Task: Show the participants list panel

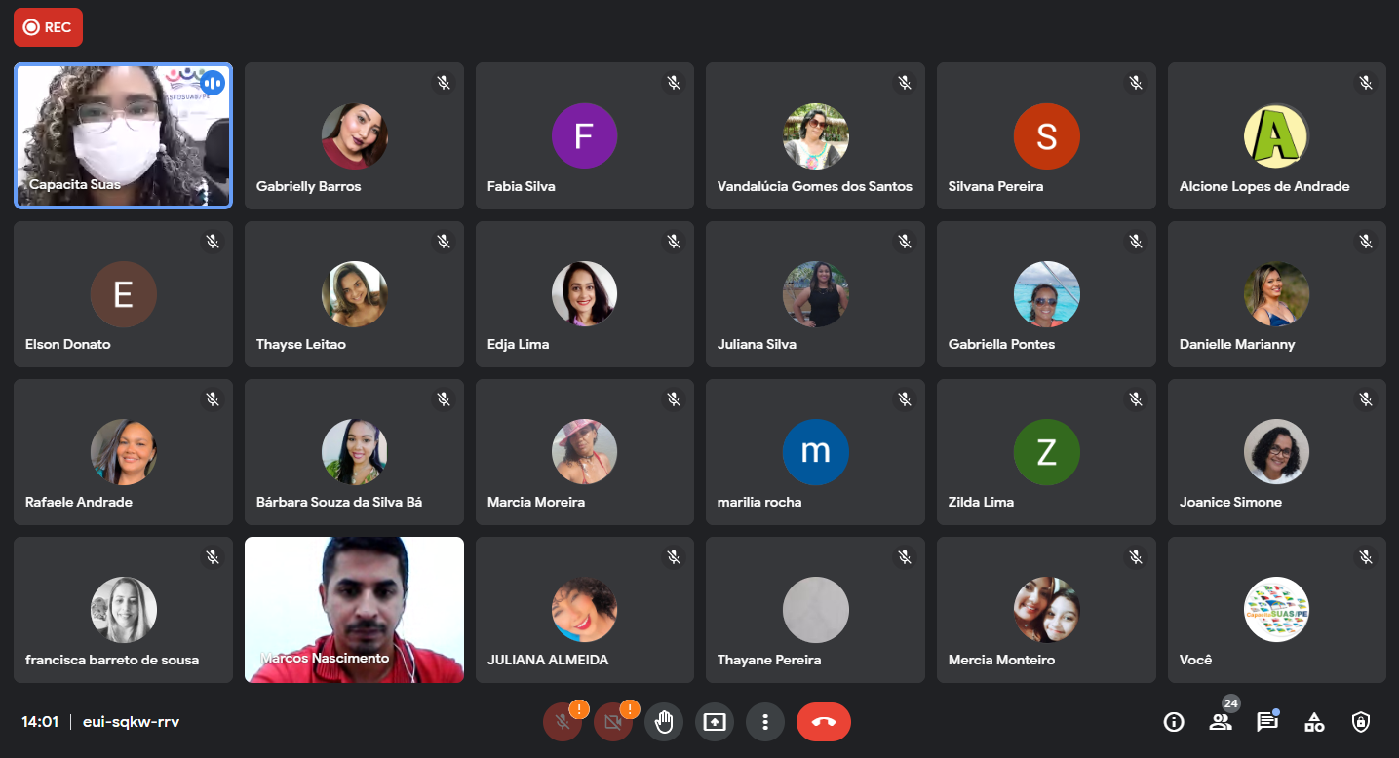Action: [1221, 722]
